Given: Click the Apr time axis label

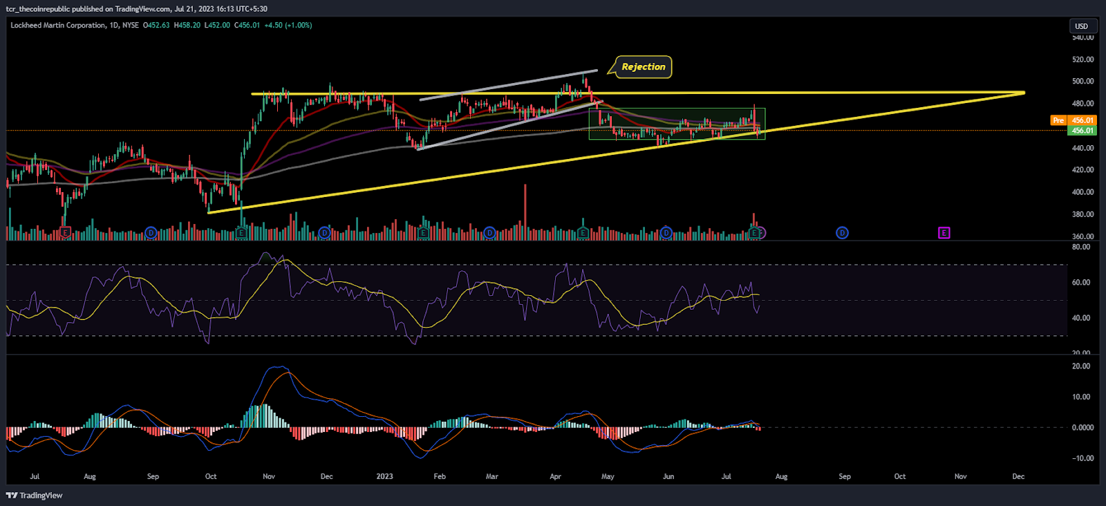Looking at the screenshot, I should (x=555, y=476).
